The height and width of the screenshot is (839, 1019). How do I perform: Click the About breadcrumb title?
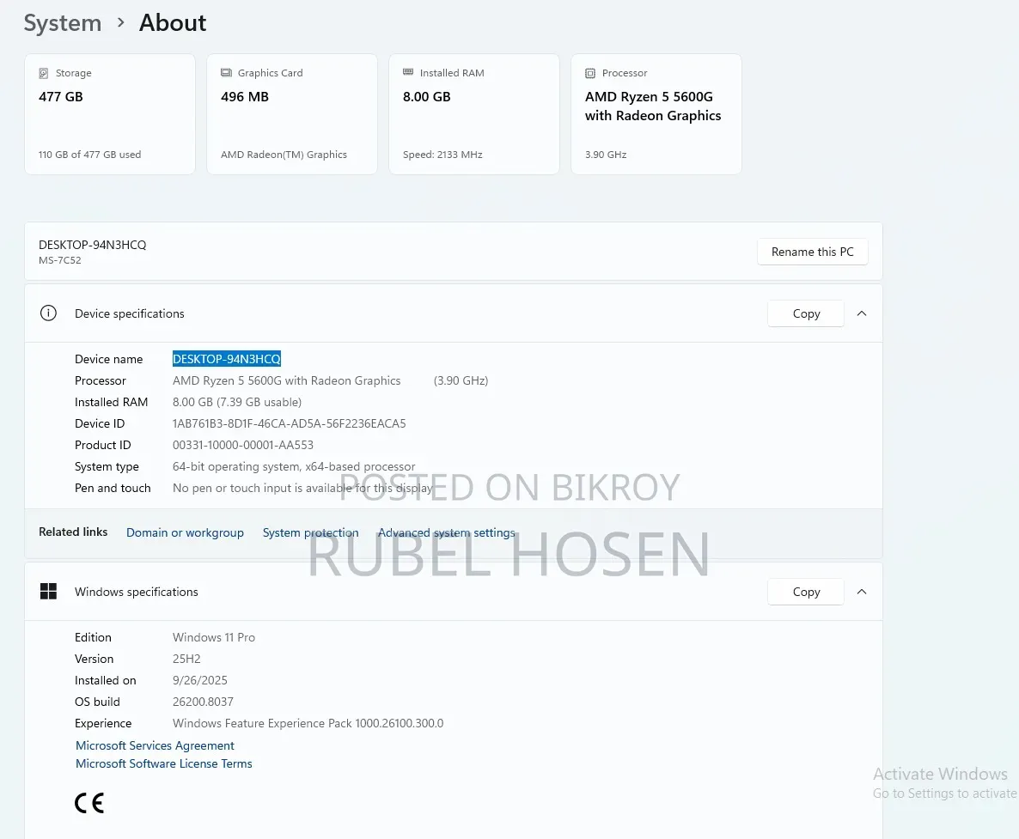click(173, 22)
